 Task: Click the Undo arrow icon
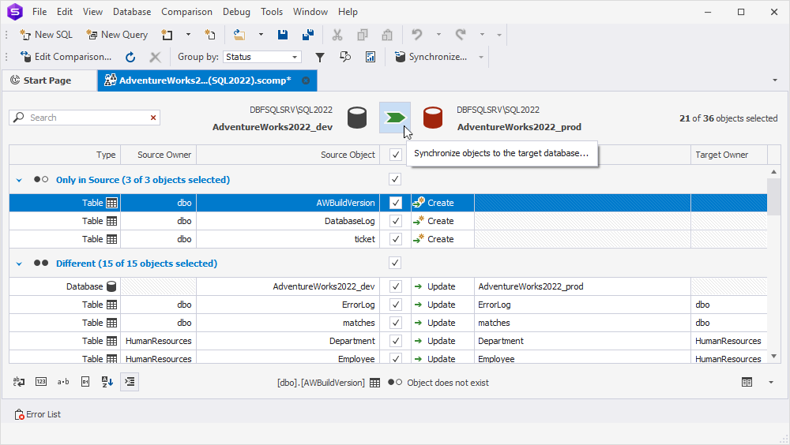point(416,35)
